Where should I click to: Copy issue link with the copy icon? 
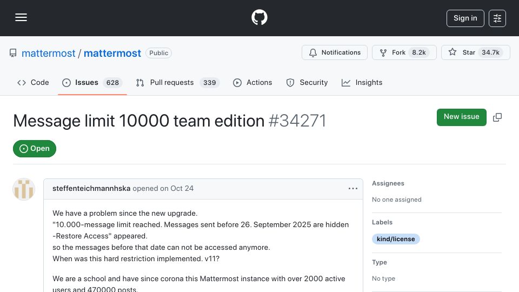coord(497,117)
